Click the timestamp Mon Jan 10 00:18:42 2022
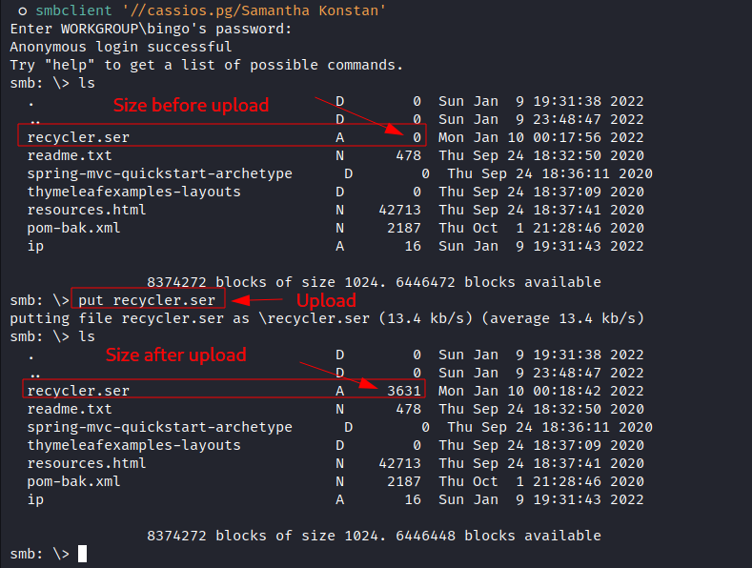The width and height of the screenshot is (752, 568). [x=541, y=391]
